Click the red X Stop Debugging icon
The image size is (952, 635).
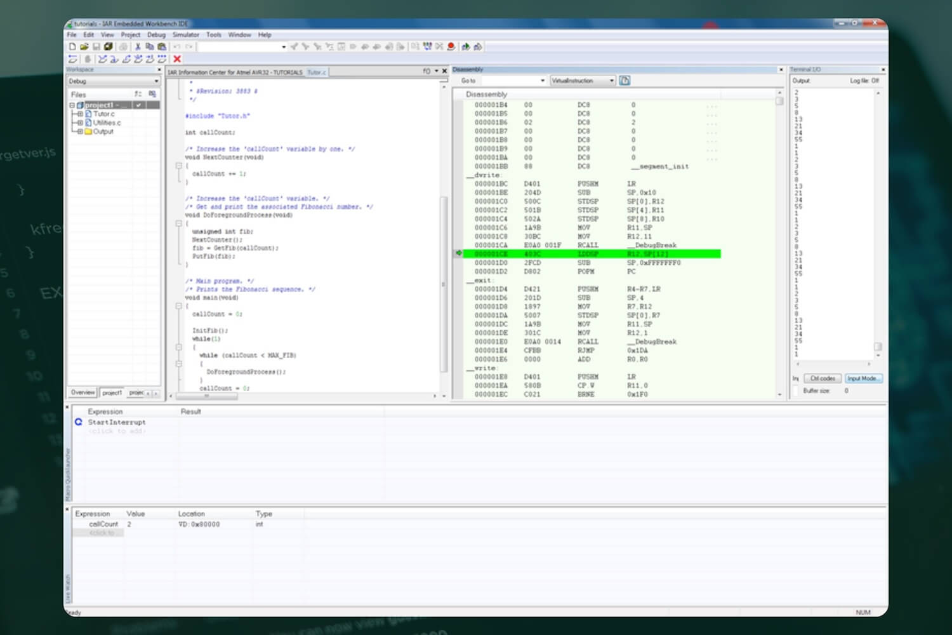[x=177, y=58]
